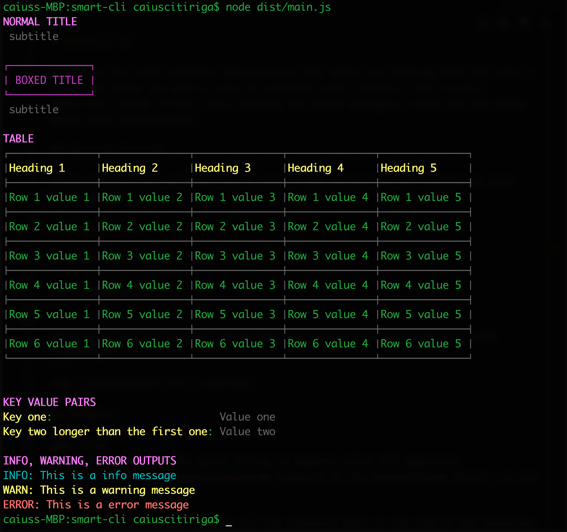
Task: Select the Row 3 value 1 cell
Action: [x=49, y=256]
